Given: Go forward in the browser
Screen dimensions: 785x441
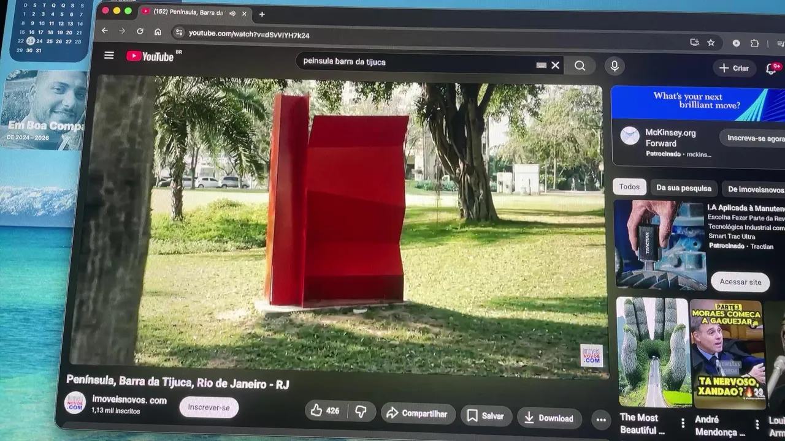Looking at the screenshot, I should click(x=122, y=31).
